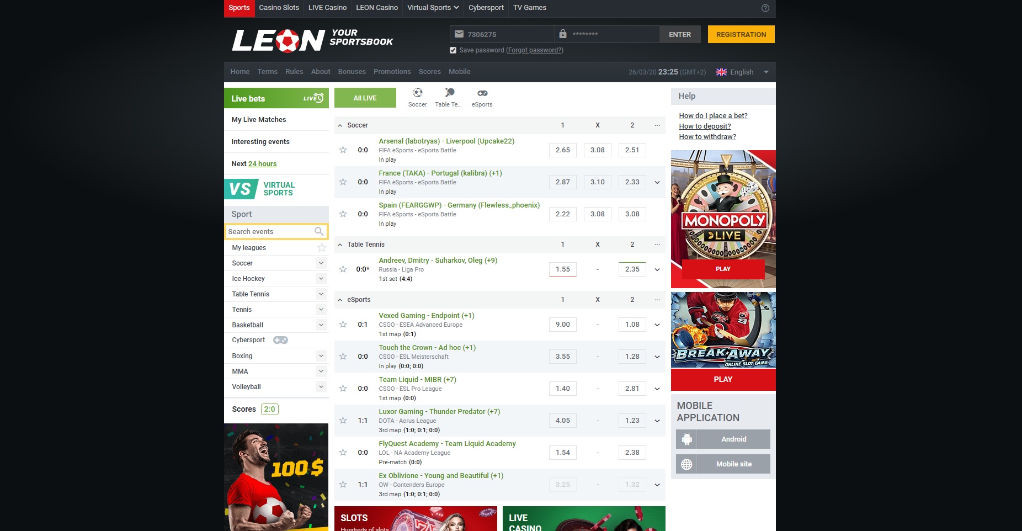
Task: Open the How to deposit? link
Action: tap(705, 126)
